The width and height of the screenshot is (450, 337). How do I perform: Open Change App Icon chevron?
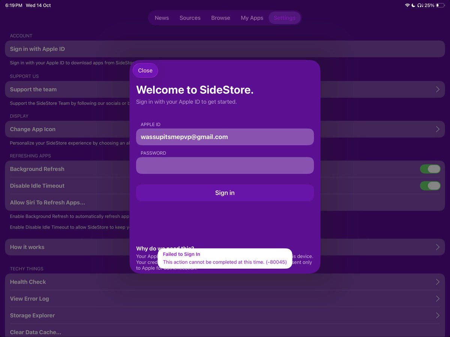click(438, 129)
